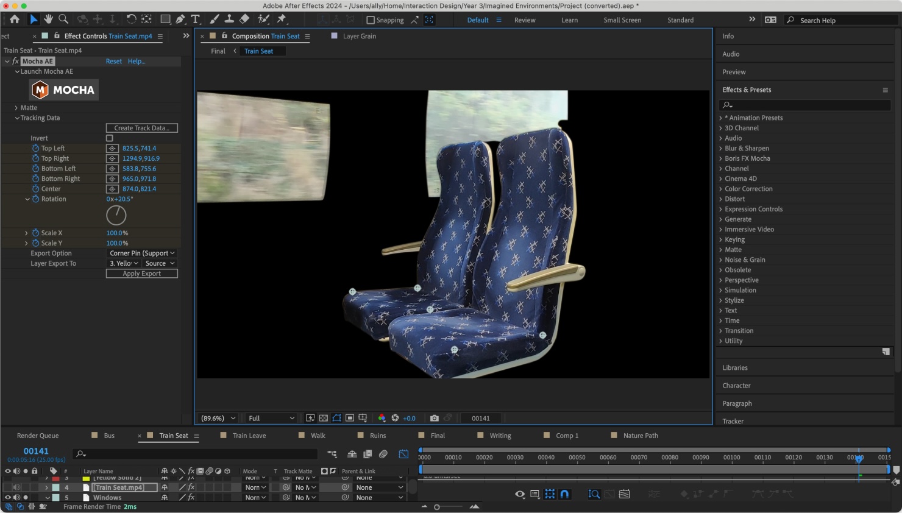Click the timeline zoom slider
The height and width of the screenshot is (513, 902).
(449, 507)
